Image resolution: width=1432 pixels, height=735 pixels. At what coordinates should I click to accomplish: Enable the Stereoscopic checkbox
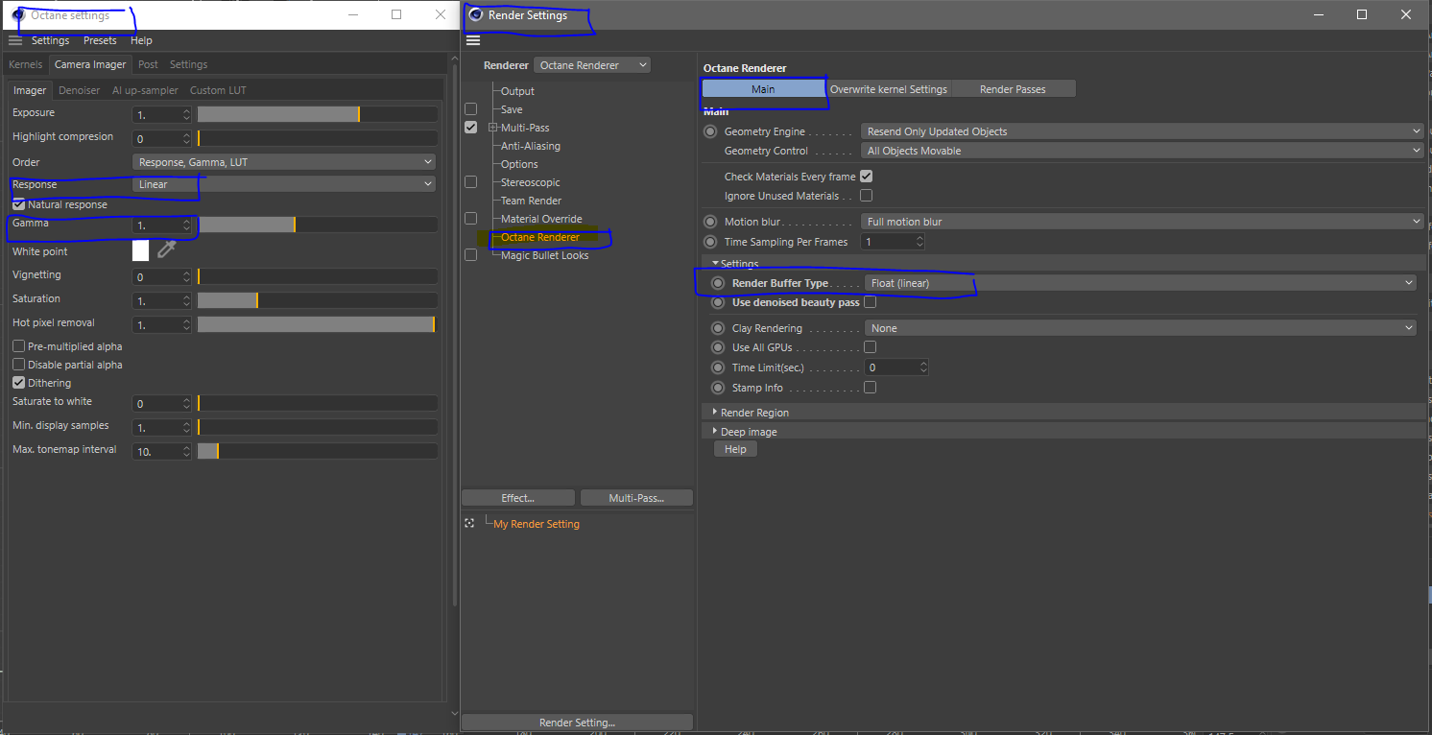[470, 182]
